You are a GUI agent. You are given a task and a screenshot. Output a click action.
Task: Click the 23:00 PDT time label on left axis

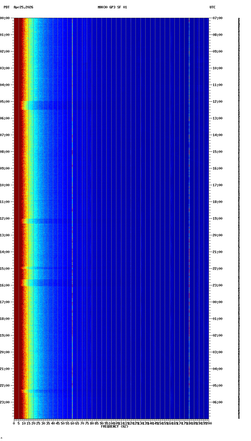[x=5, y=402]
